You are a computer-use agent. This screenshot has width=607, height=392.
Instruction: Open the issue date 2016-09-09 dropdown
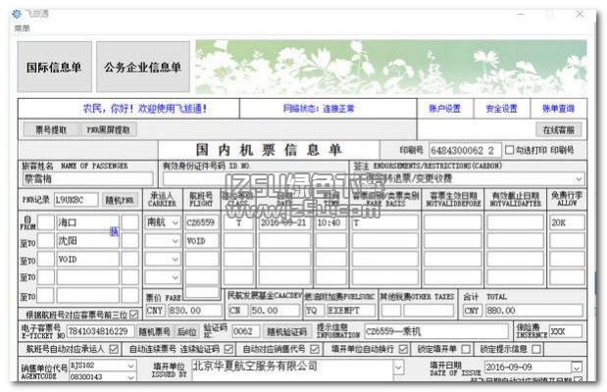click(577, 367)
